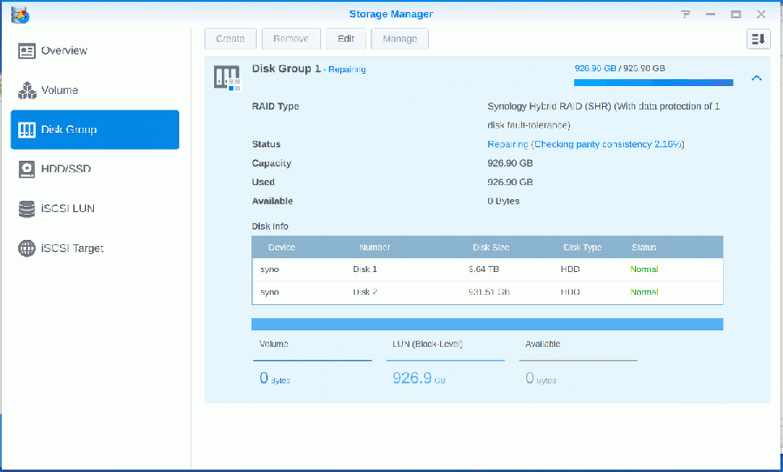Click the Create button
This screenshot has width=783, height=472.
click(231, 39)
